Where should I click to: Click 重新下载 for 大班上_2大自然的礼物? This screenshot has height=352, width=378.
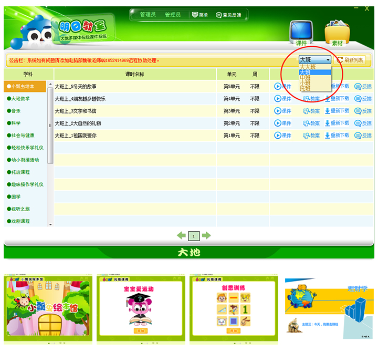click(337, 123)
